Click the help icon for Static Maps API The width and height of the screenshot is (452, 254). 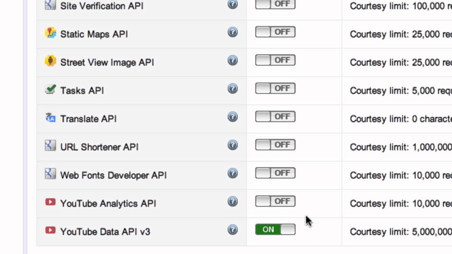[x=232, y=32]
